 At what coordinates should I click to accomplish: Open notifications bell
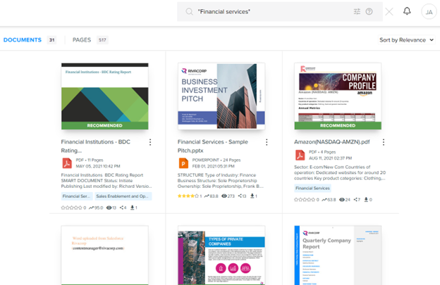coord(407,11)
